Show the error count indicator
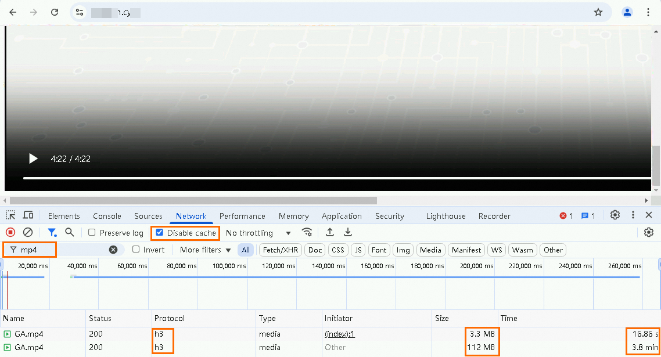This screenshot has height=357, width=661. (x=566, y=216)
